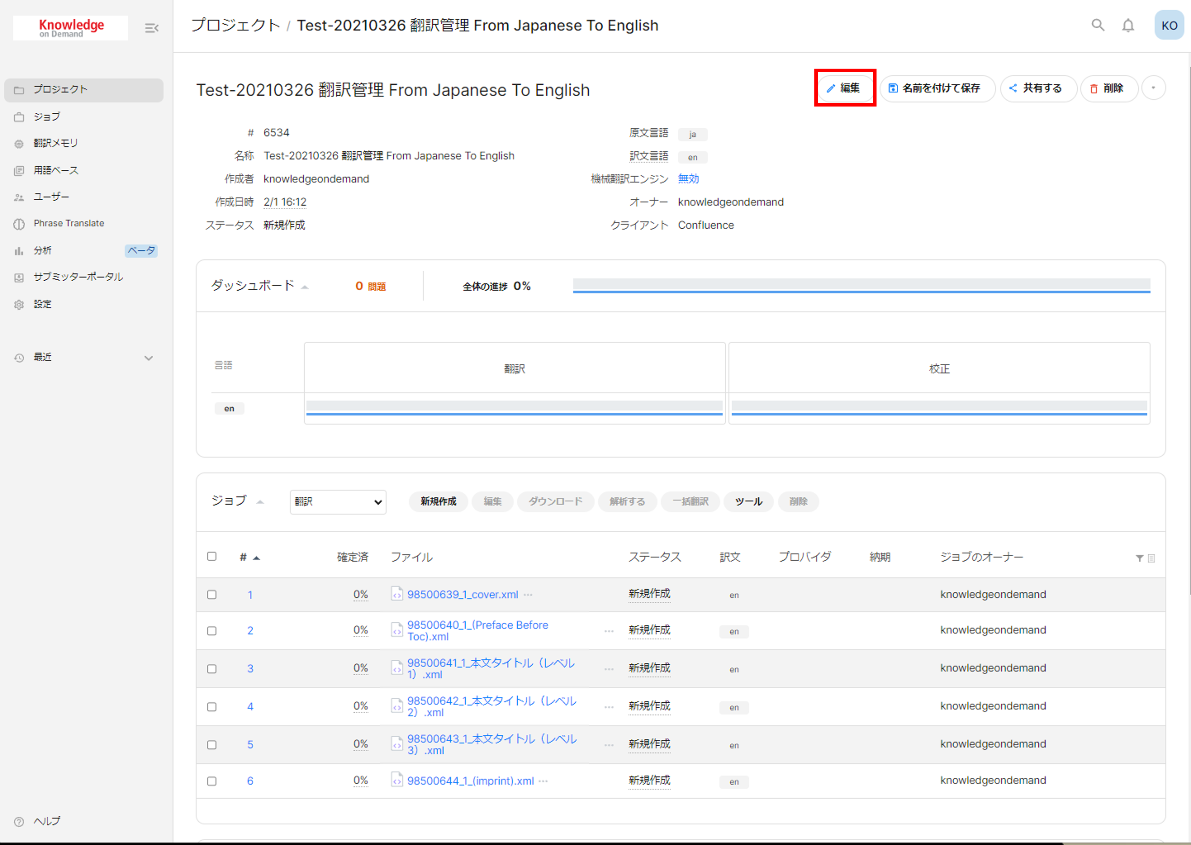
Task: Tick the select-all jobs checkbox
Action: pyautogui.click(x=212, y=556)
